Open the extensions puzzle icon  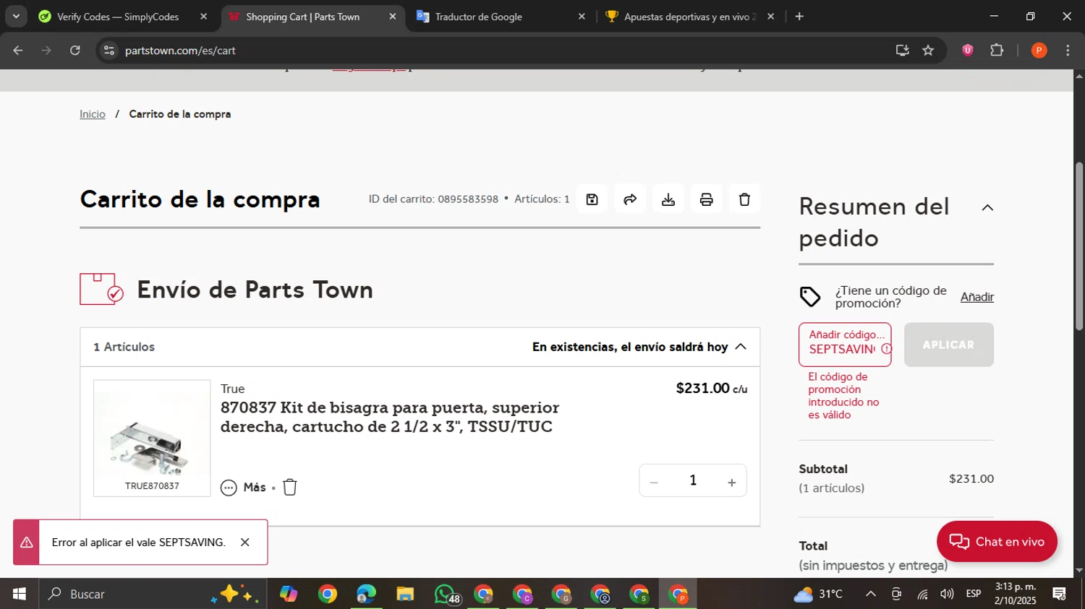click(x=997, y=51)
